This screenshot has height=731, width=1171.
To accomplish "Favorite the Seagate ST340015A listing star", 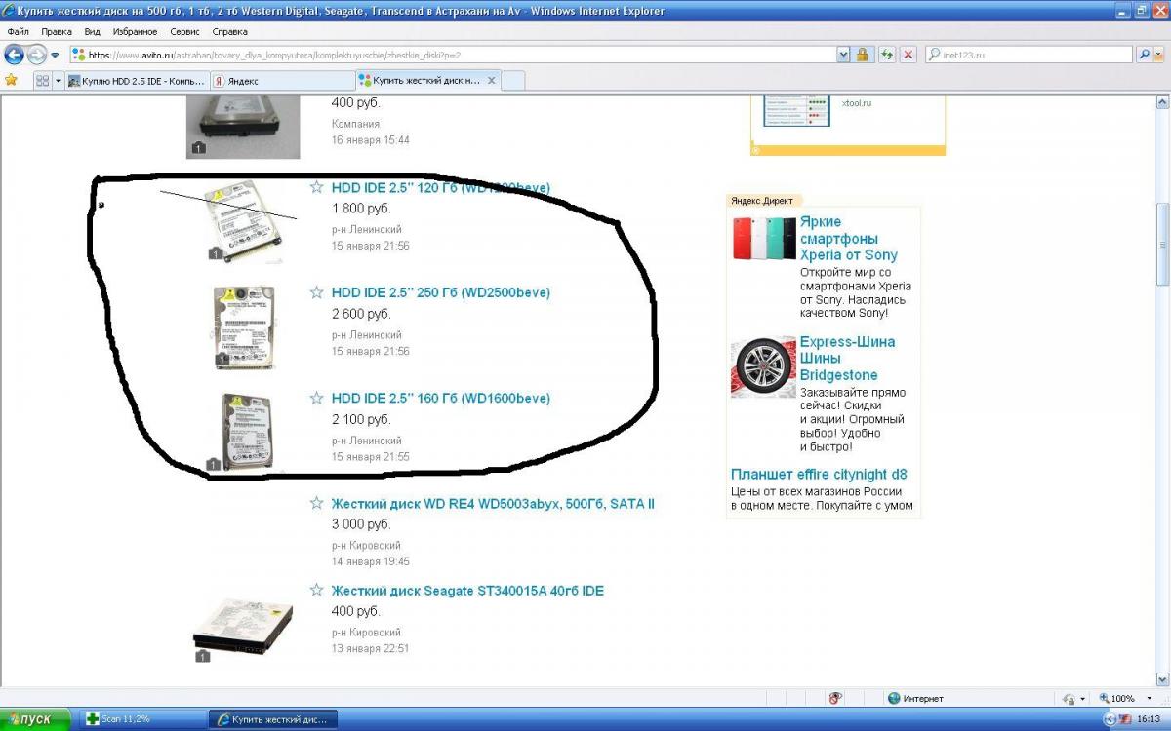I will point(316,590).
